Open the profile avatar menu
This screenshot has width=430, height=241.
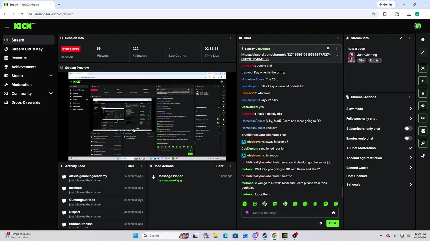point(418,26)
